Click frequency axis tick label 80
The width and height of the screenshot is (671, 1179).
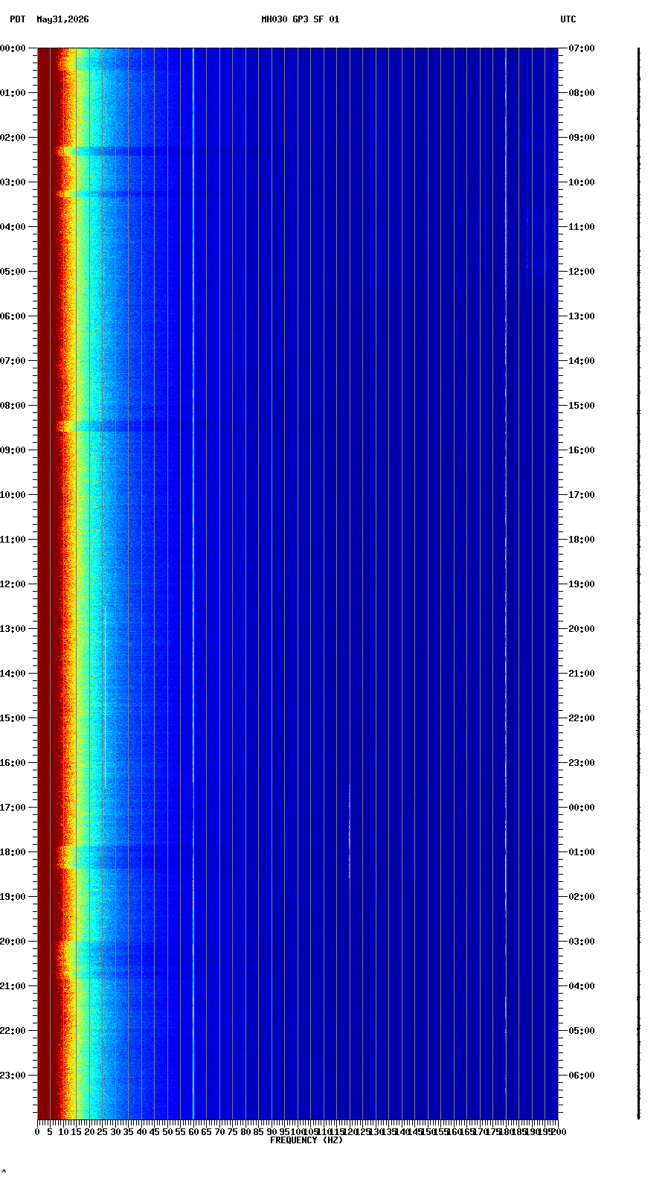[x=245, y=1132]
